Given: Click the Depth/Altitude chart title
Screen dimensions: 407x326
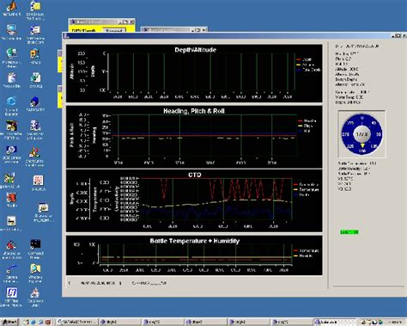Looking at the screenshot, I should click(x=196, y=50).
